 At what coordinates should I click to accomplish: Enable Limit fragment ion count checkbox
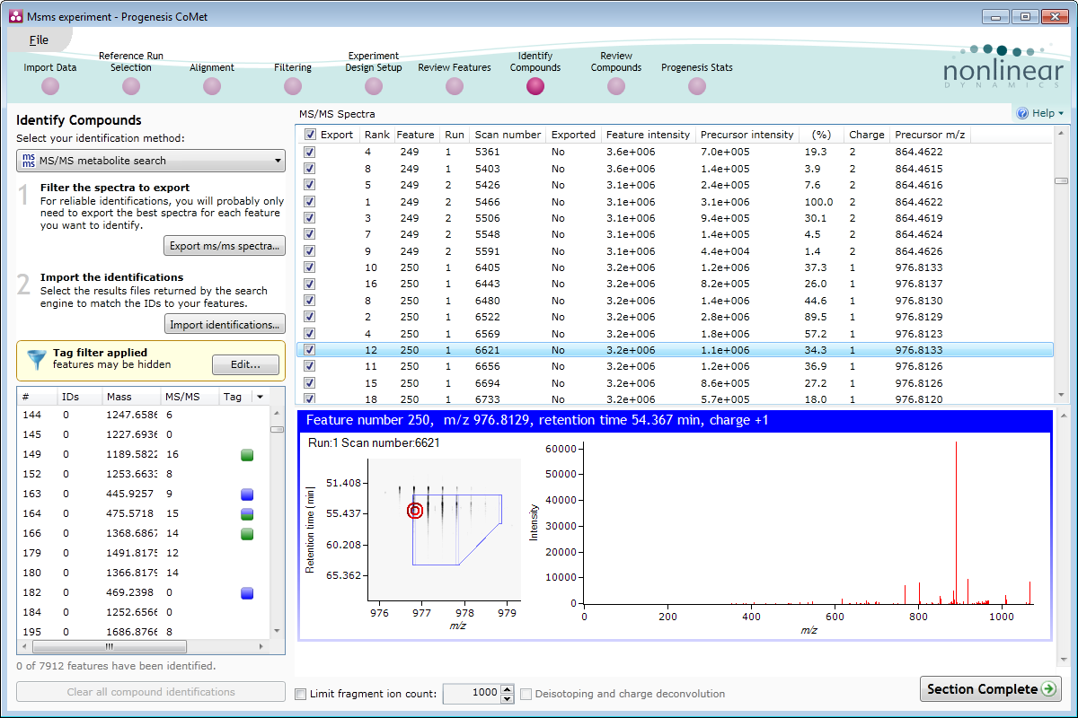pyautogui.click(x=301, y=694)
